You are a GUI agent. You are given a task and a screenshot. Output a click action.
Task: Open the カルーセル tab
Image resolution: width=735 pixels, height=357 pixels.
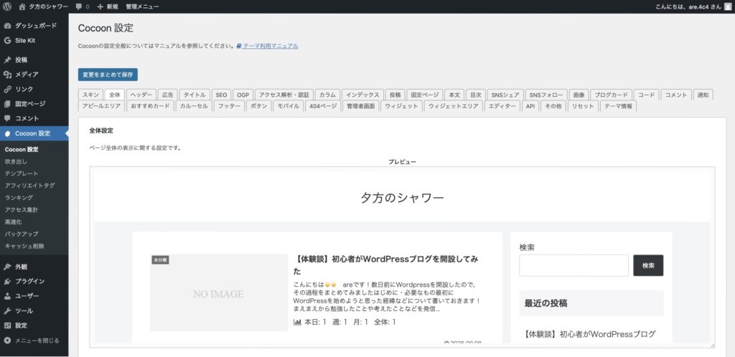194,106
